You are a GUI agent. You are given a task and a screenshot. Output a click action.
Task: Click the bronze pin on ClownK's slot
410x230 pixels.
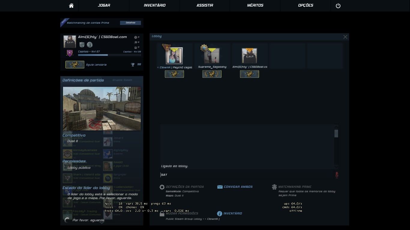click(x=166, y=47)
